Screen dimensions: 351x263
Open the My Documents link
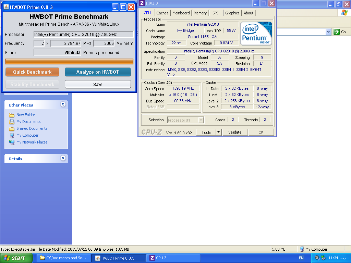tap(28, 122)
